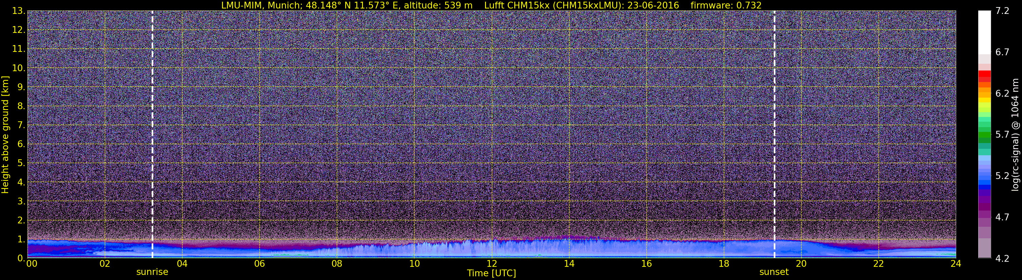This screenshot has width=1022, height=280.
Task: Click the colorbar tick label 4.2
Action: (x=1002, y=258)
